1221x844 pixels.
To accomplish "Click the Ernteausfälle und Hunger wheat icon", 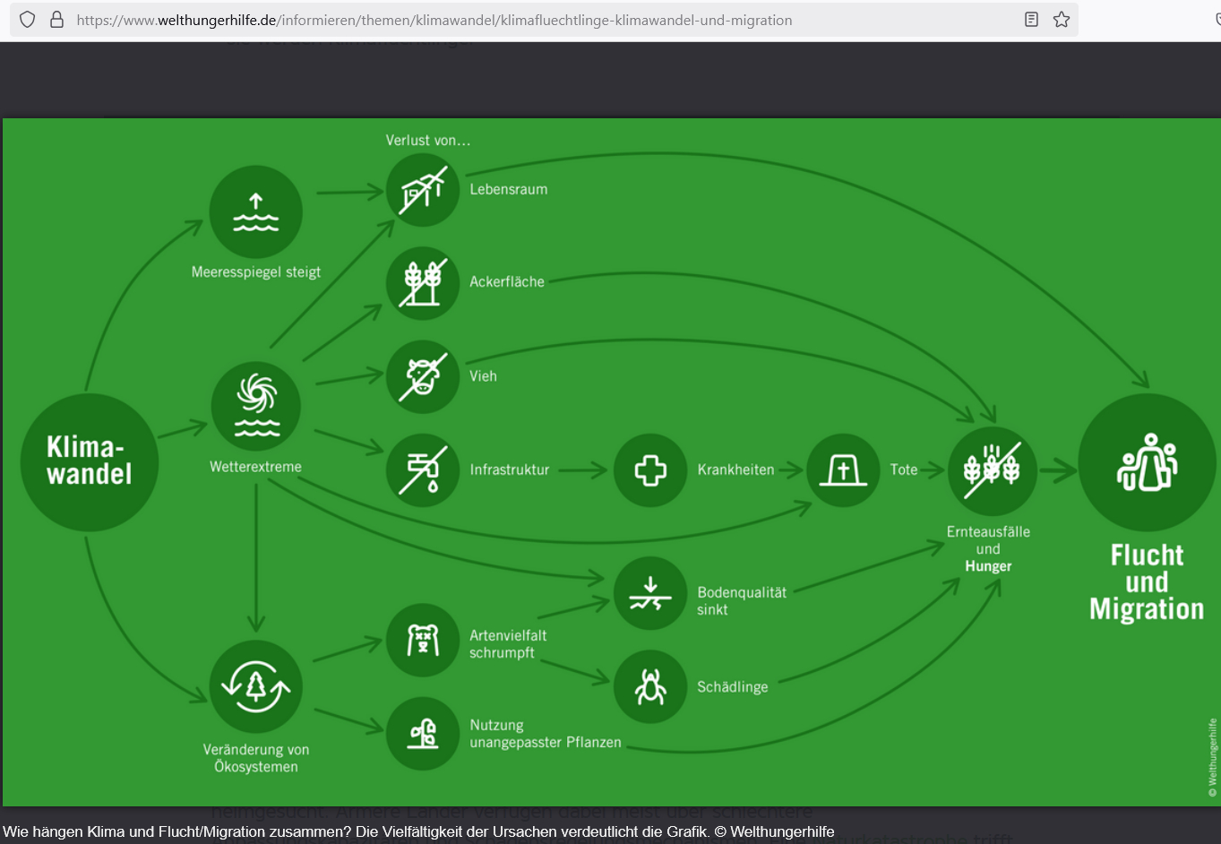I will point(992,469).
